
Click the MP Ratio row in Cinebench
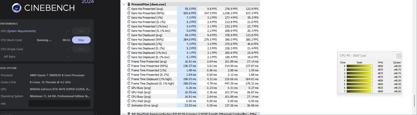36,57
